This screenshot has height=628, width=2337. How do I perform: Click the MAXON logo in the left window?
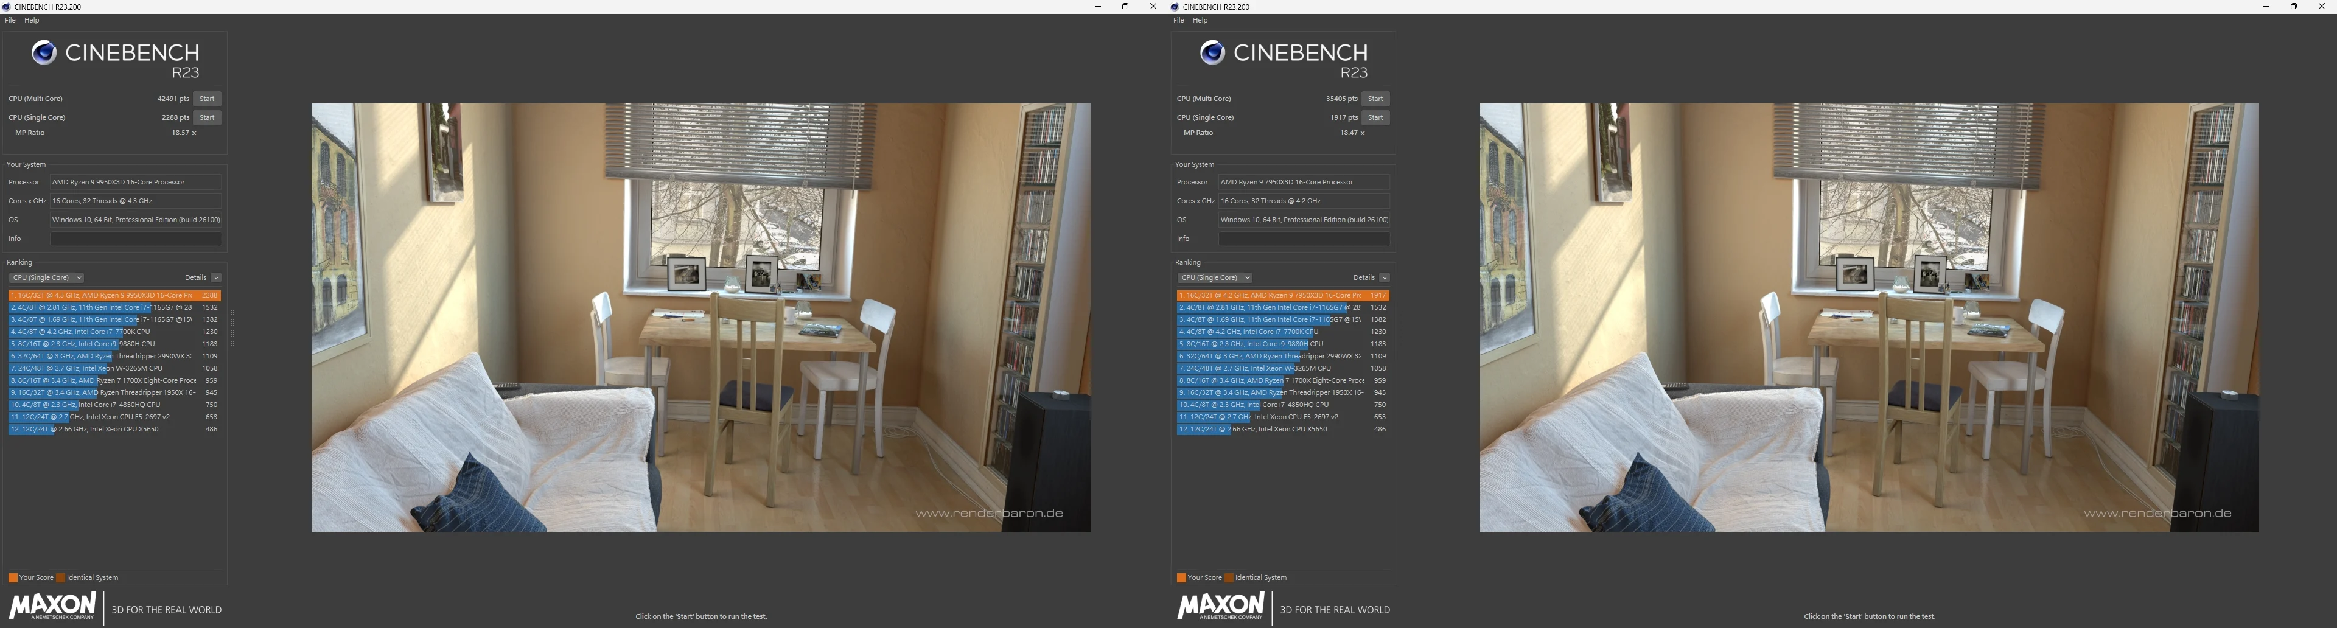pyautogui.click(x=52, y=605)
